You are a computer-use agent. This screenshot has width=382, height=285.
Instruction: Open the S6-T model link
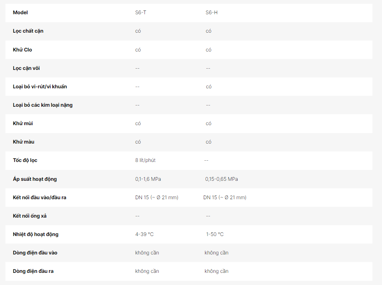click(141, 13)
